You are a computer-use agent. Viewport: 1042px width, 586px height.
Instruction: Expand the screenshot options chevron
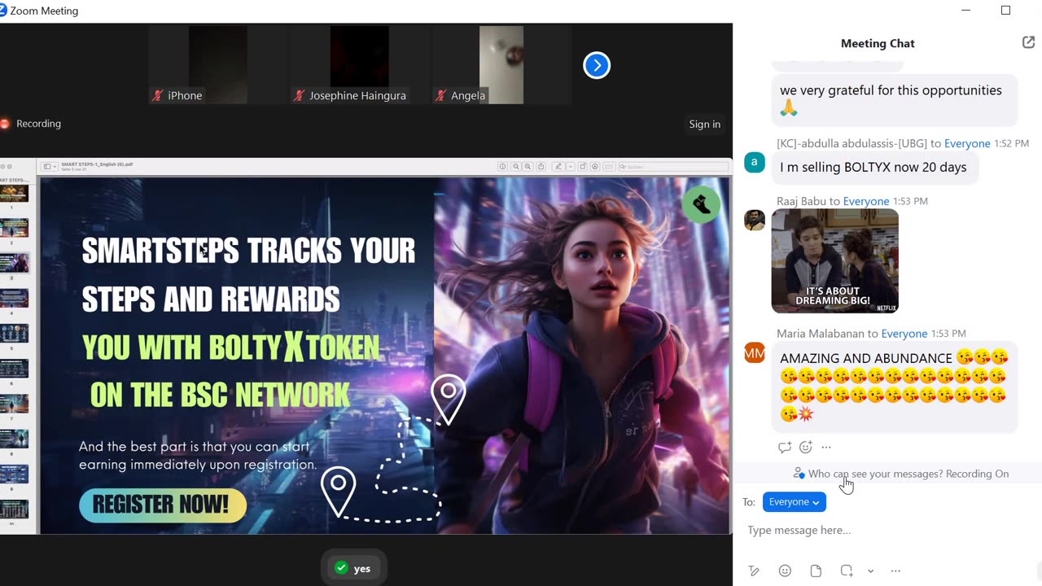pyautogui.click(x=870, y=571)
